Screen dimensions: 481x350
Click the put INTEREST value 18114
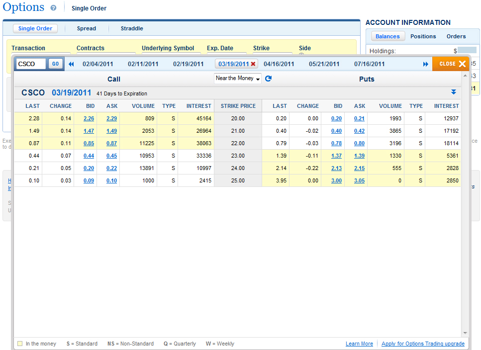pyautogui.click(x=451, y=144)
